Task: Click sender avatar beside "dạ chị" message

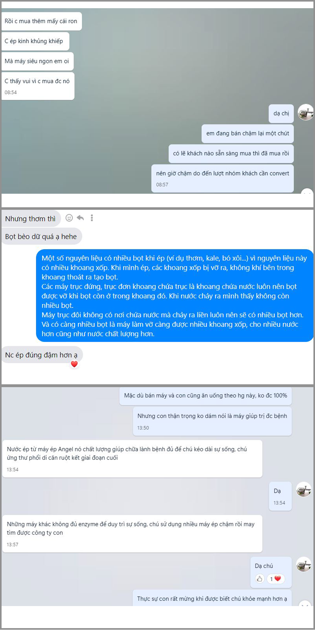Action: (306, 112)
